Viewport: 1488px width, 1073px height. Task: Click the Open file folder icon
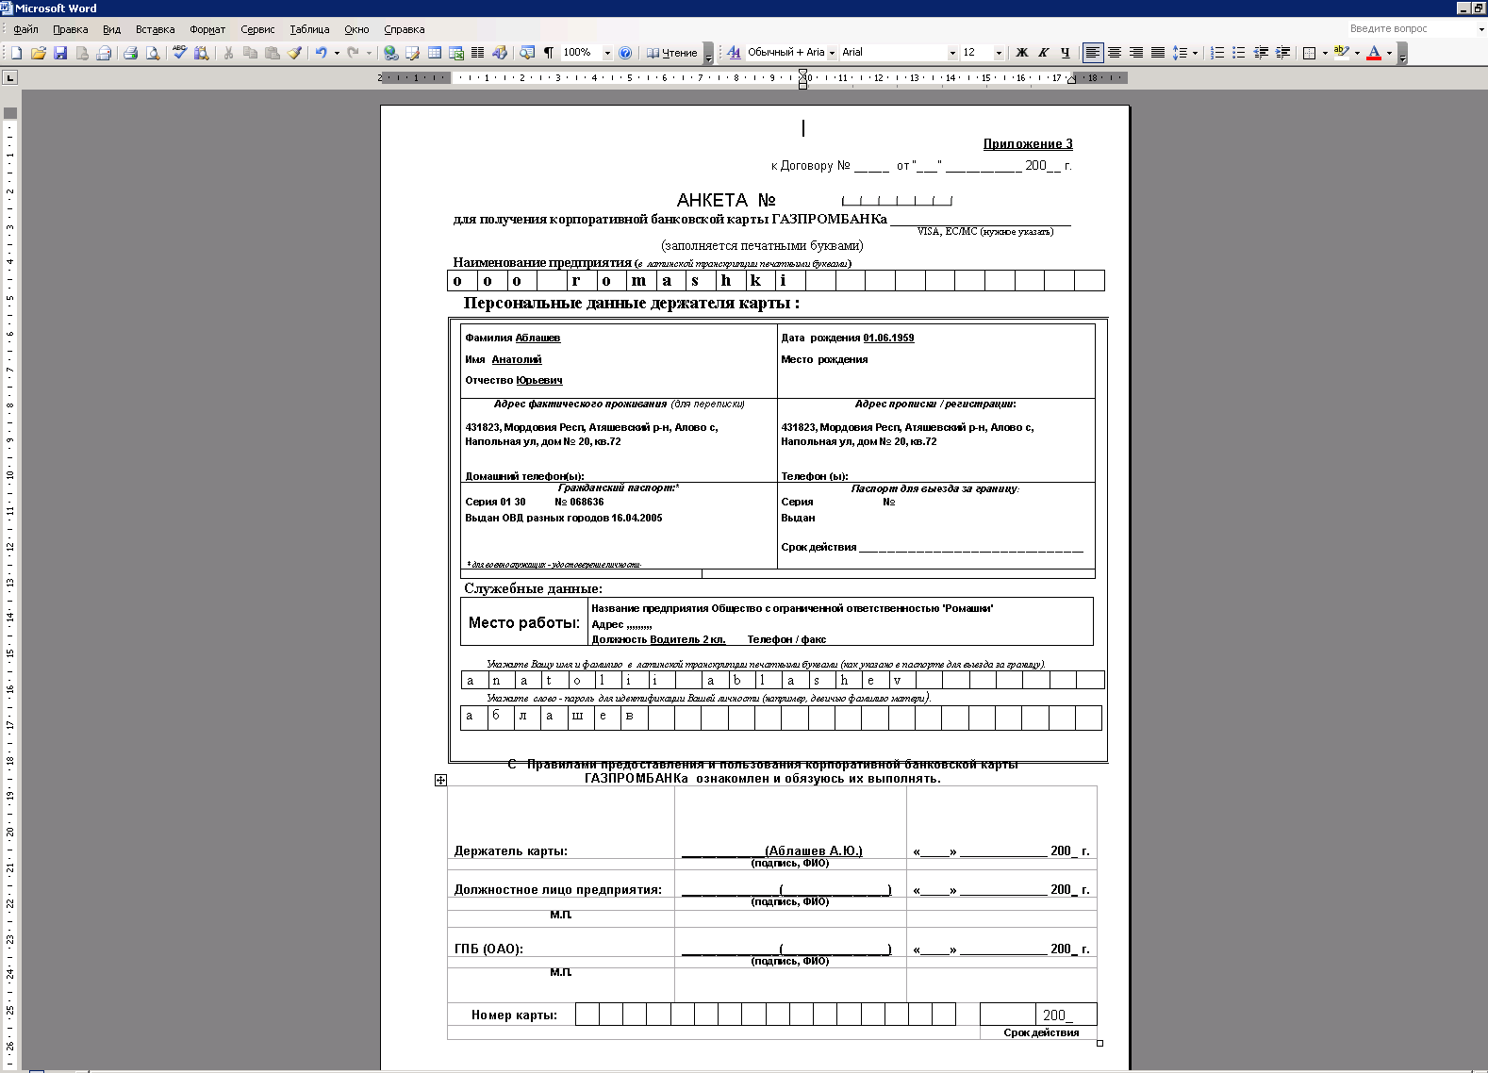point(39,53)
